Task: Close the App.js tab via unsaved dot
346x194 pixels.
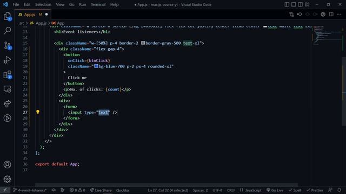Action: coord(46,15)
